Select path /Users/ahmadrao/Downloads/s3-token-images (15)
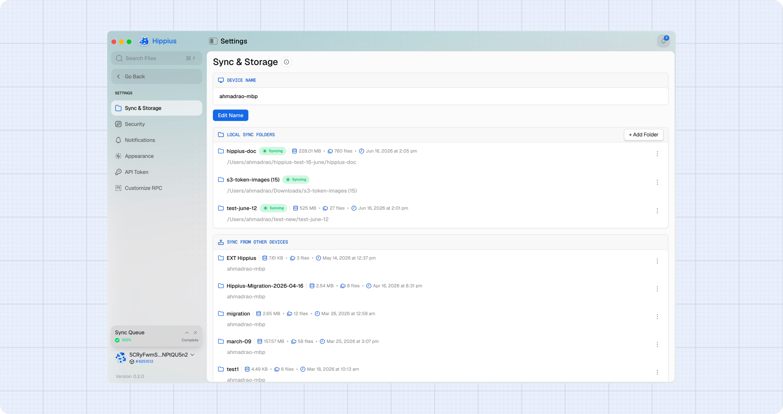The width and height of the screenshot is (783, 414). 292,191
